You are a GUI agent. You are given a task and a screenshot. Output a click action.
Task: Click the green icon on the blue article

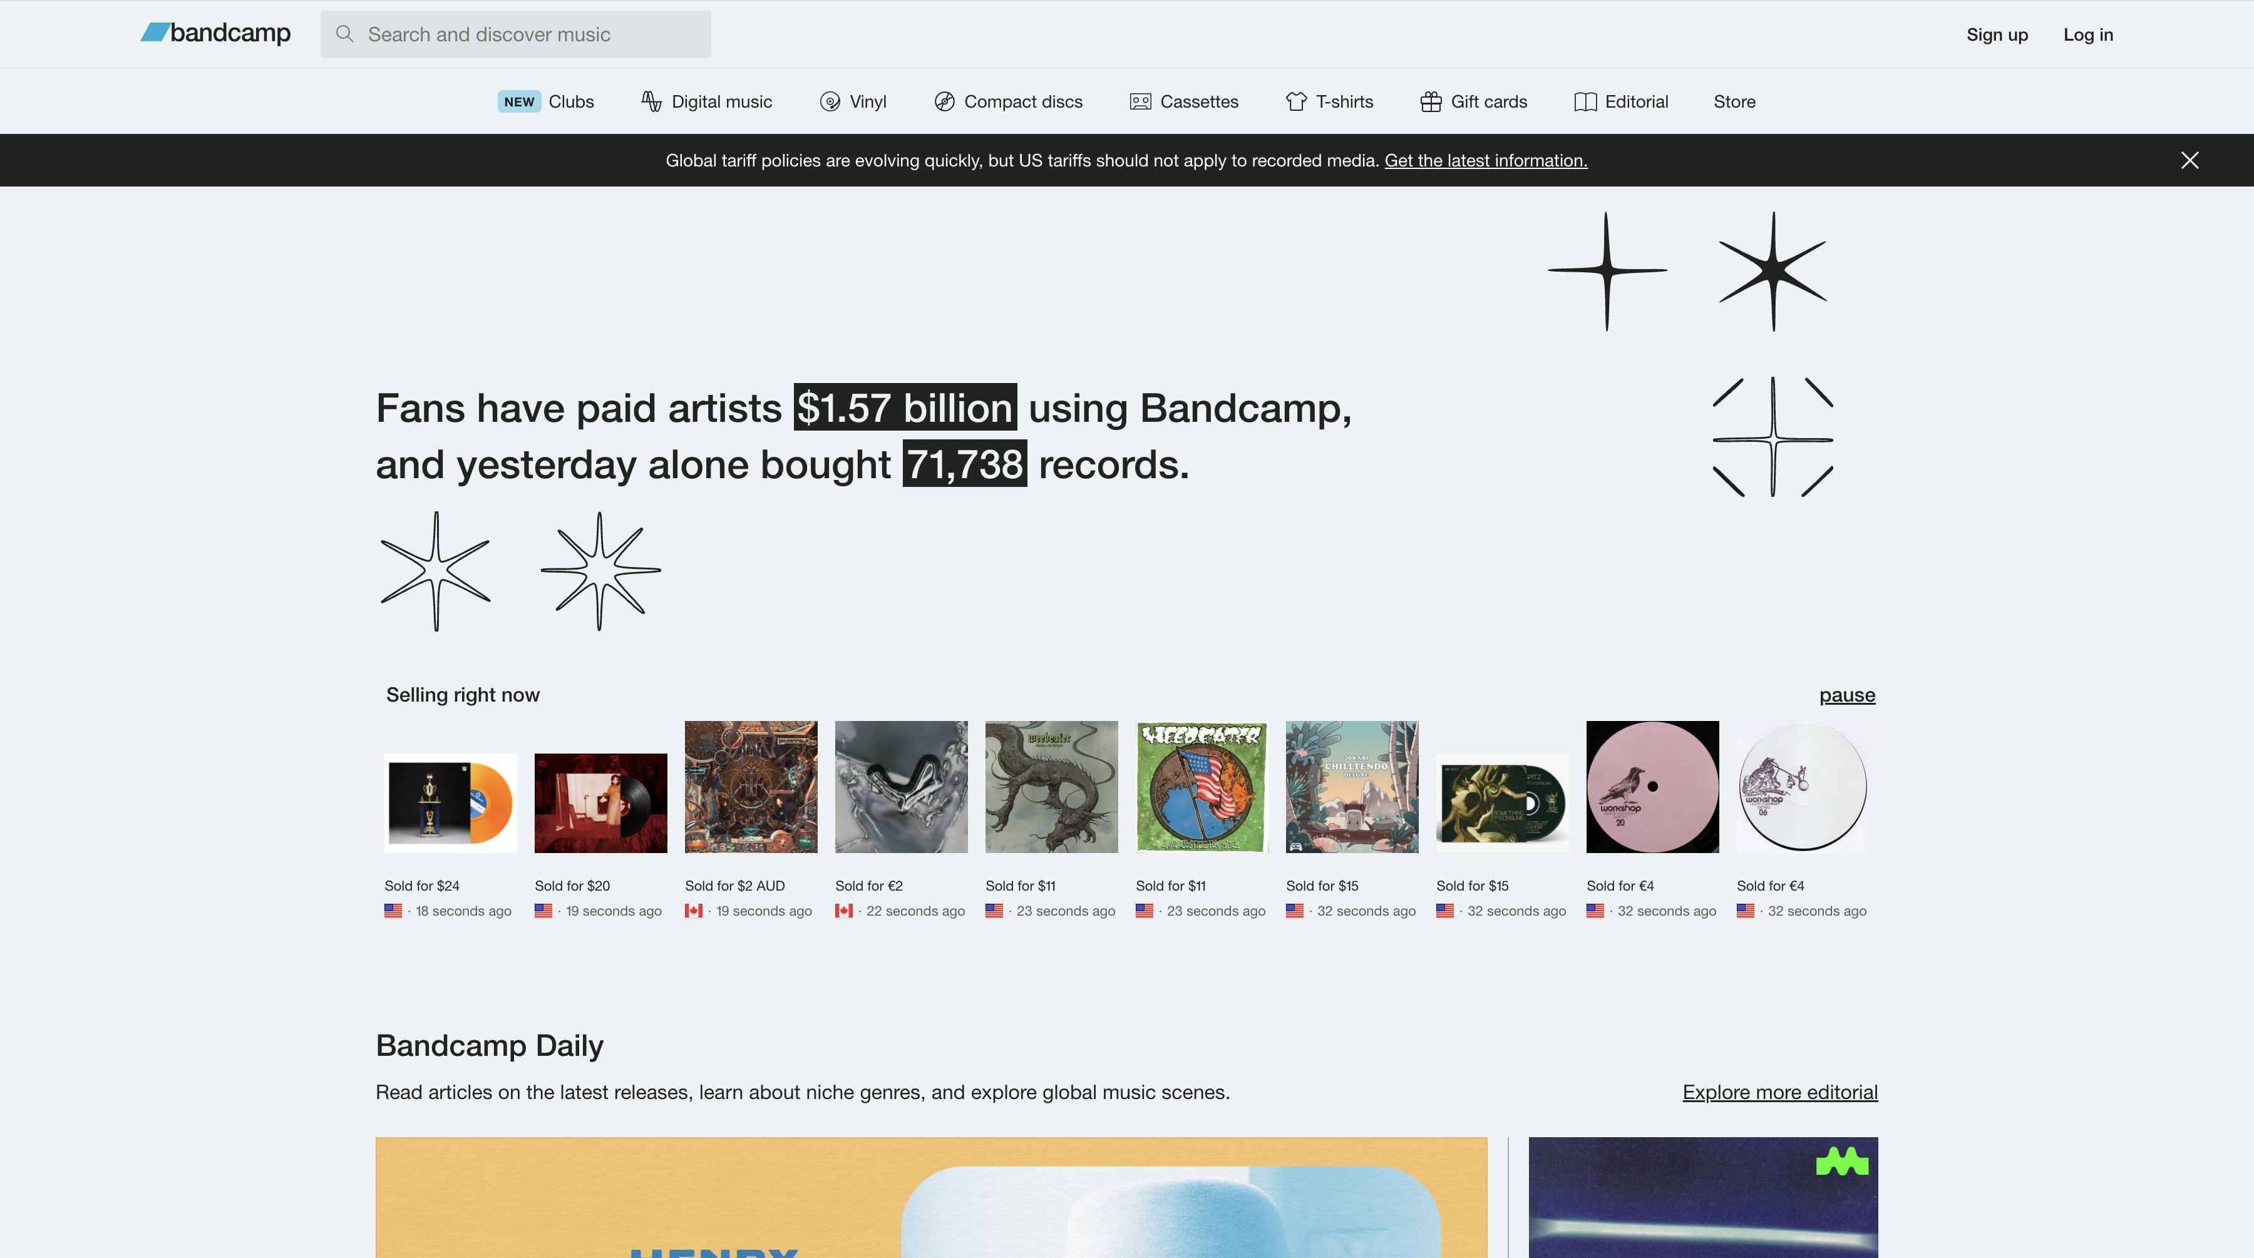[x=1842, y=1162]
